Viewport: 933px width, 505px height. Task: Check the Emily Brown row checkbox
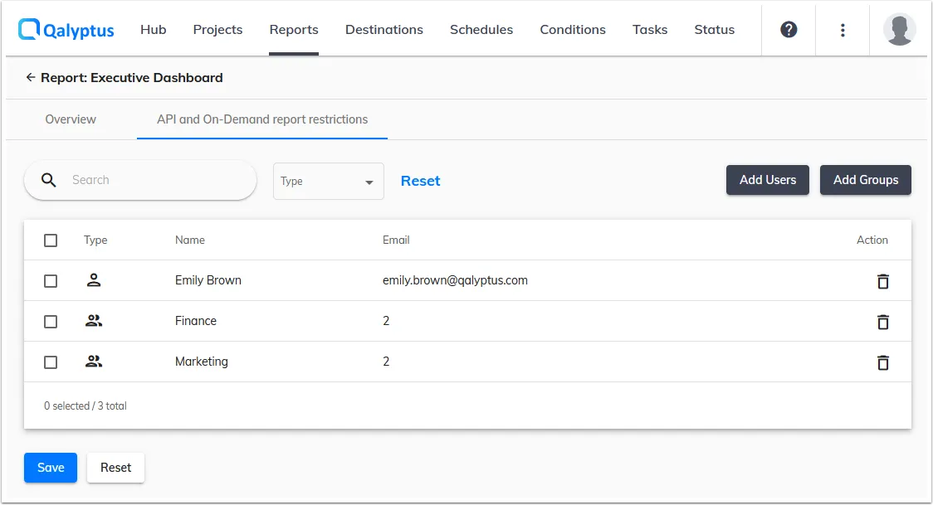(x=51, y=281)
